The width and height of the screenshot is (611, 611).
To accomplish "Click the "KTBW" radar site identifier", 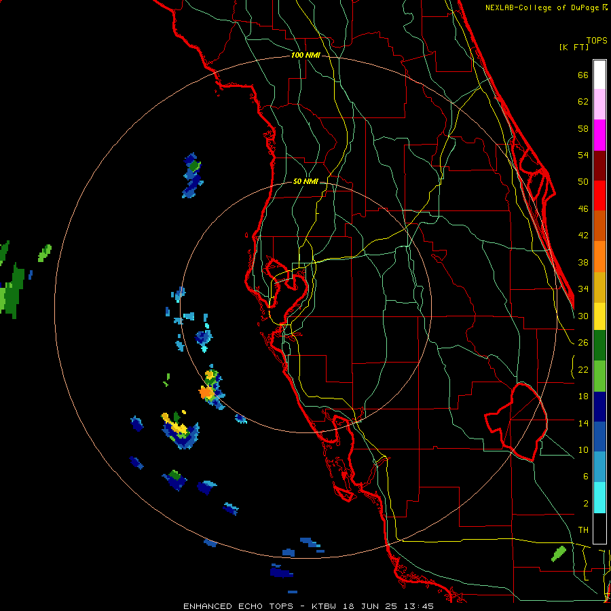I will pyautogui.click(x=323, y=606).
